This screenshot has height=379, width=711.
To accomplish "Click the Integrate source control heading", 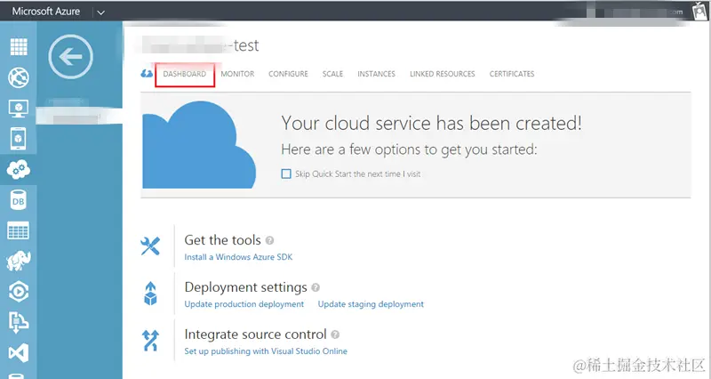I will (255, 335).
